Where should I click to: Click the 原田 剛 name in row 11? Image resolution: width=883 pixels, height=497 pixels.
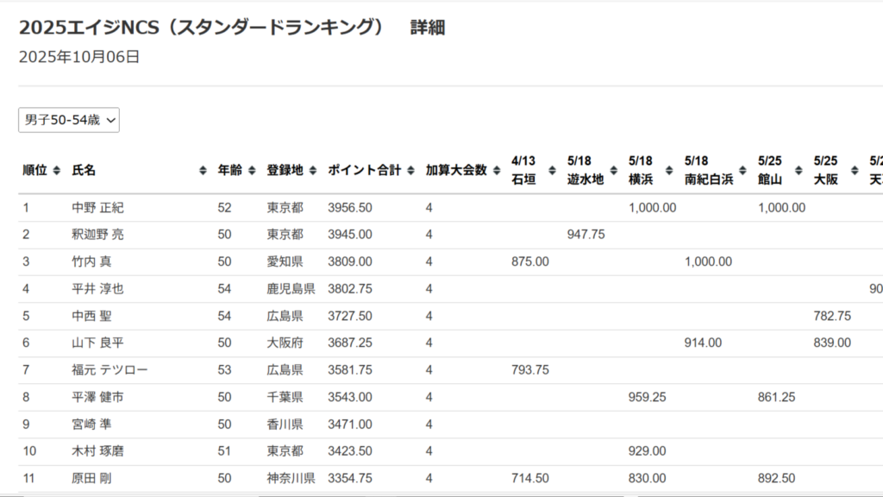[x=91, y=479]
